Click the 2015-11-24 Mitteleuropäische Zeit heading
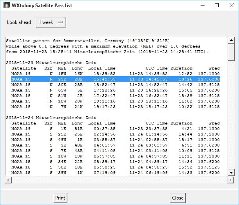 tap(51, 118)
